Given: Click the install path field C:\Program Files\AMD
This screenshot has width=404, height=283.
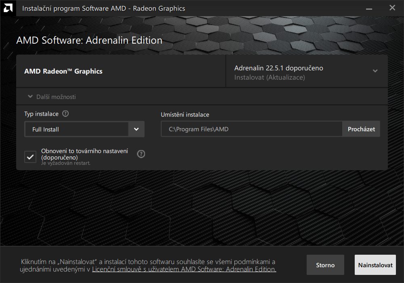Looking at the screenshot, I should click(x=251, y=129).
